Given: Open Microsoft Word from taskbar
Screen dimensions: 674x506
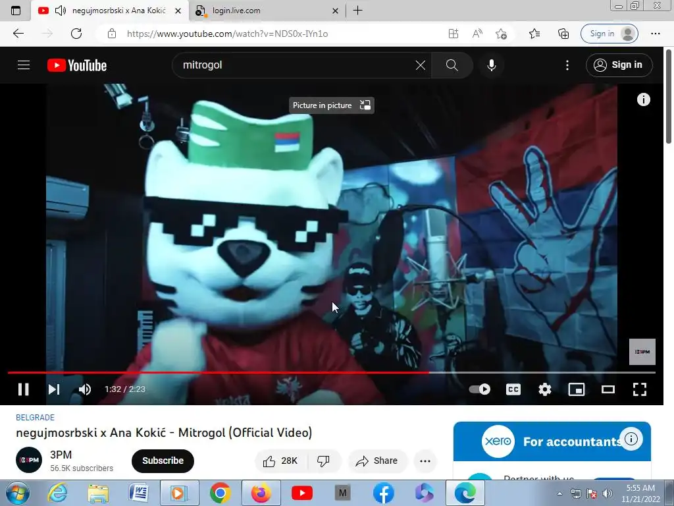Looking at the screenshot, I should tap(138, 493).
